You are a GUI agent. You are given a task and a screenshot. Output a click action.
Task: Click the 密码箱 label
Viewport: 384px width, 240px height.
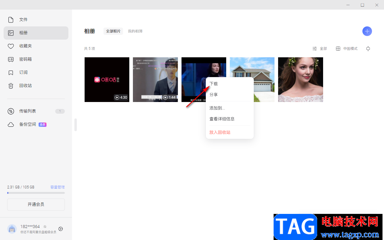[x=25, y=59]
